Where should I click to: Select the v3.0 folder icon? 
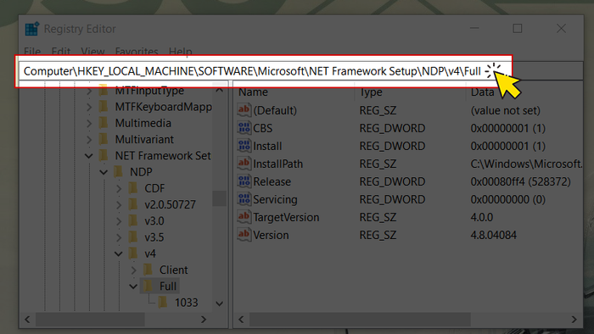(133, 220)
